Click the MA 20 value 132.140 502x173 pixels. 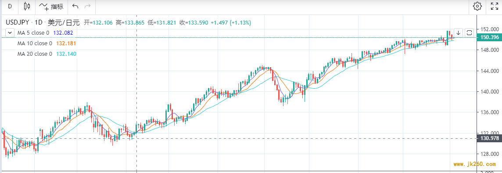point(66,54)
